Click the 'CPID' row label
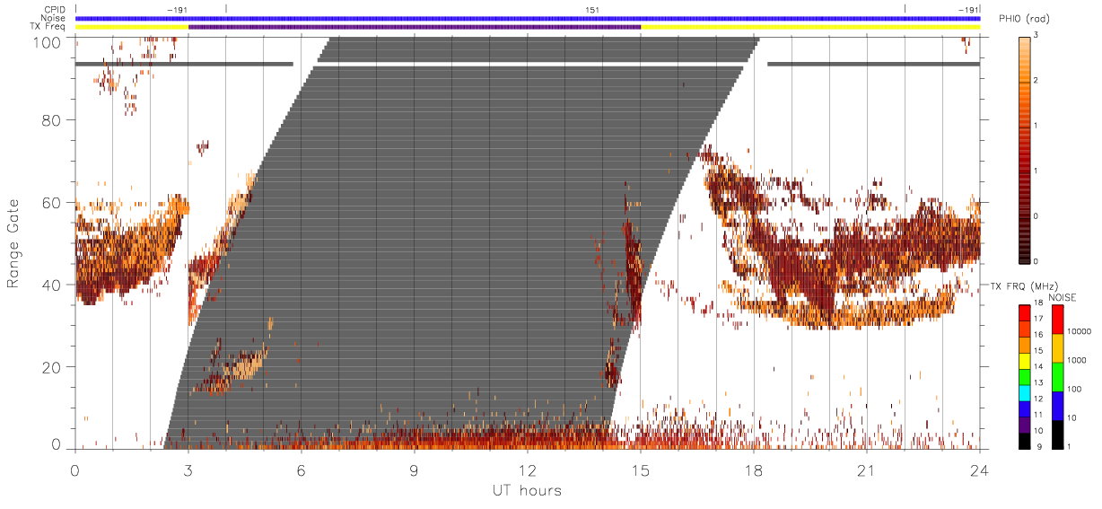The height and width of the screenshot is (509, 1102). [55, 9]
